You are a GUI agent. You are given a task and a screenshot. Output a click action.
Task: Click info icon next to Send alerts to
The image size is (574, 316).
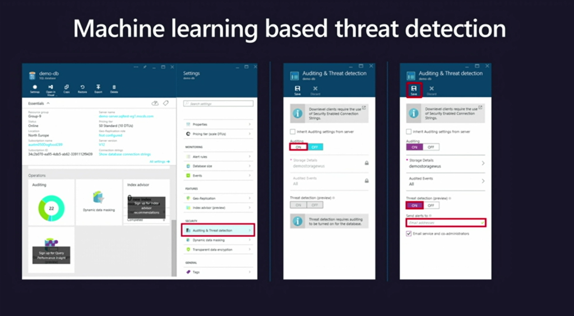pos(430,216)
